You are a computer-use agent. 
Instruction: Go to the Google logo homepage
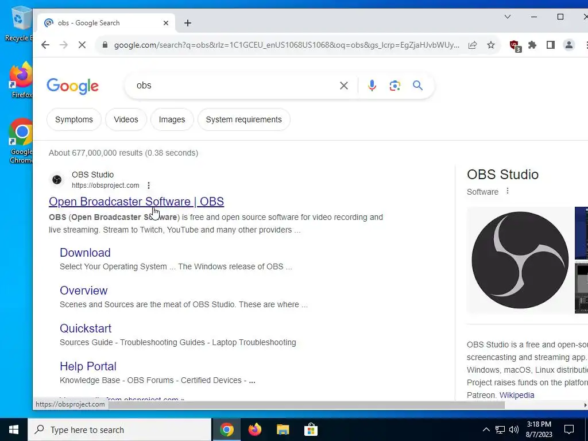pos(73,86)
